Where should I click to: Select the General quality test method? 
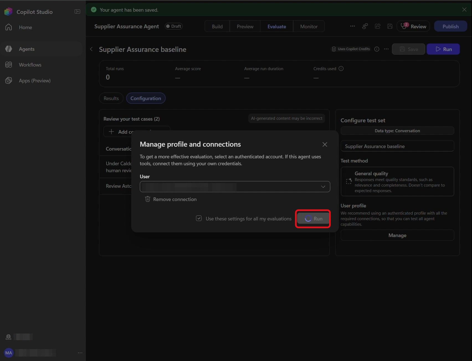pos(397,182)
